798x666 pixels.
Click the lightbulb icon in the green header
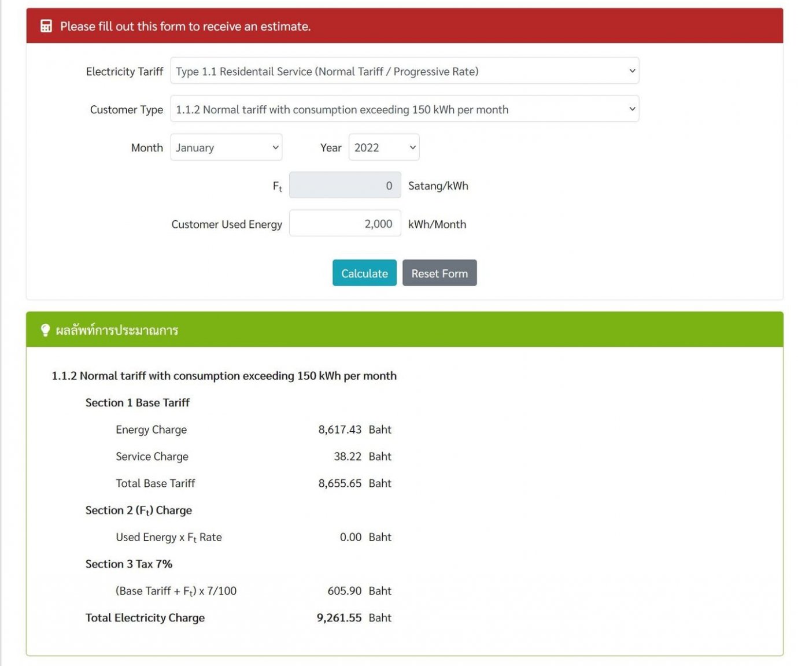click(45, 330)
